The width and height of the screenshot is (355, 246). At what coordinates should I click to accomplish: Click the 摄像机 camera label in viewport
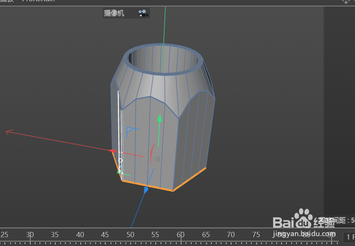tap(114, 13)
